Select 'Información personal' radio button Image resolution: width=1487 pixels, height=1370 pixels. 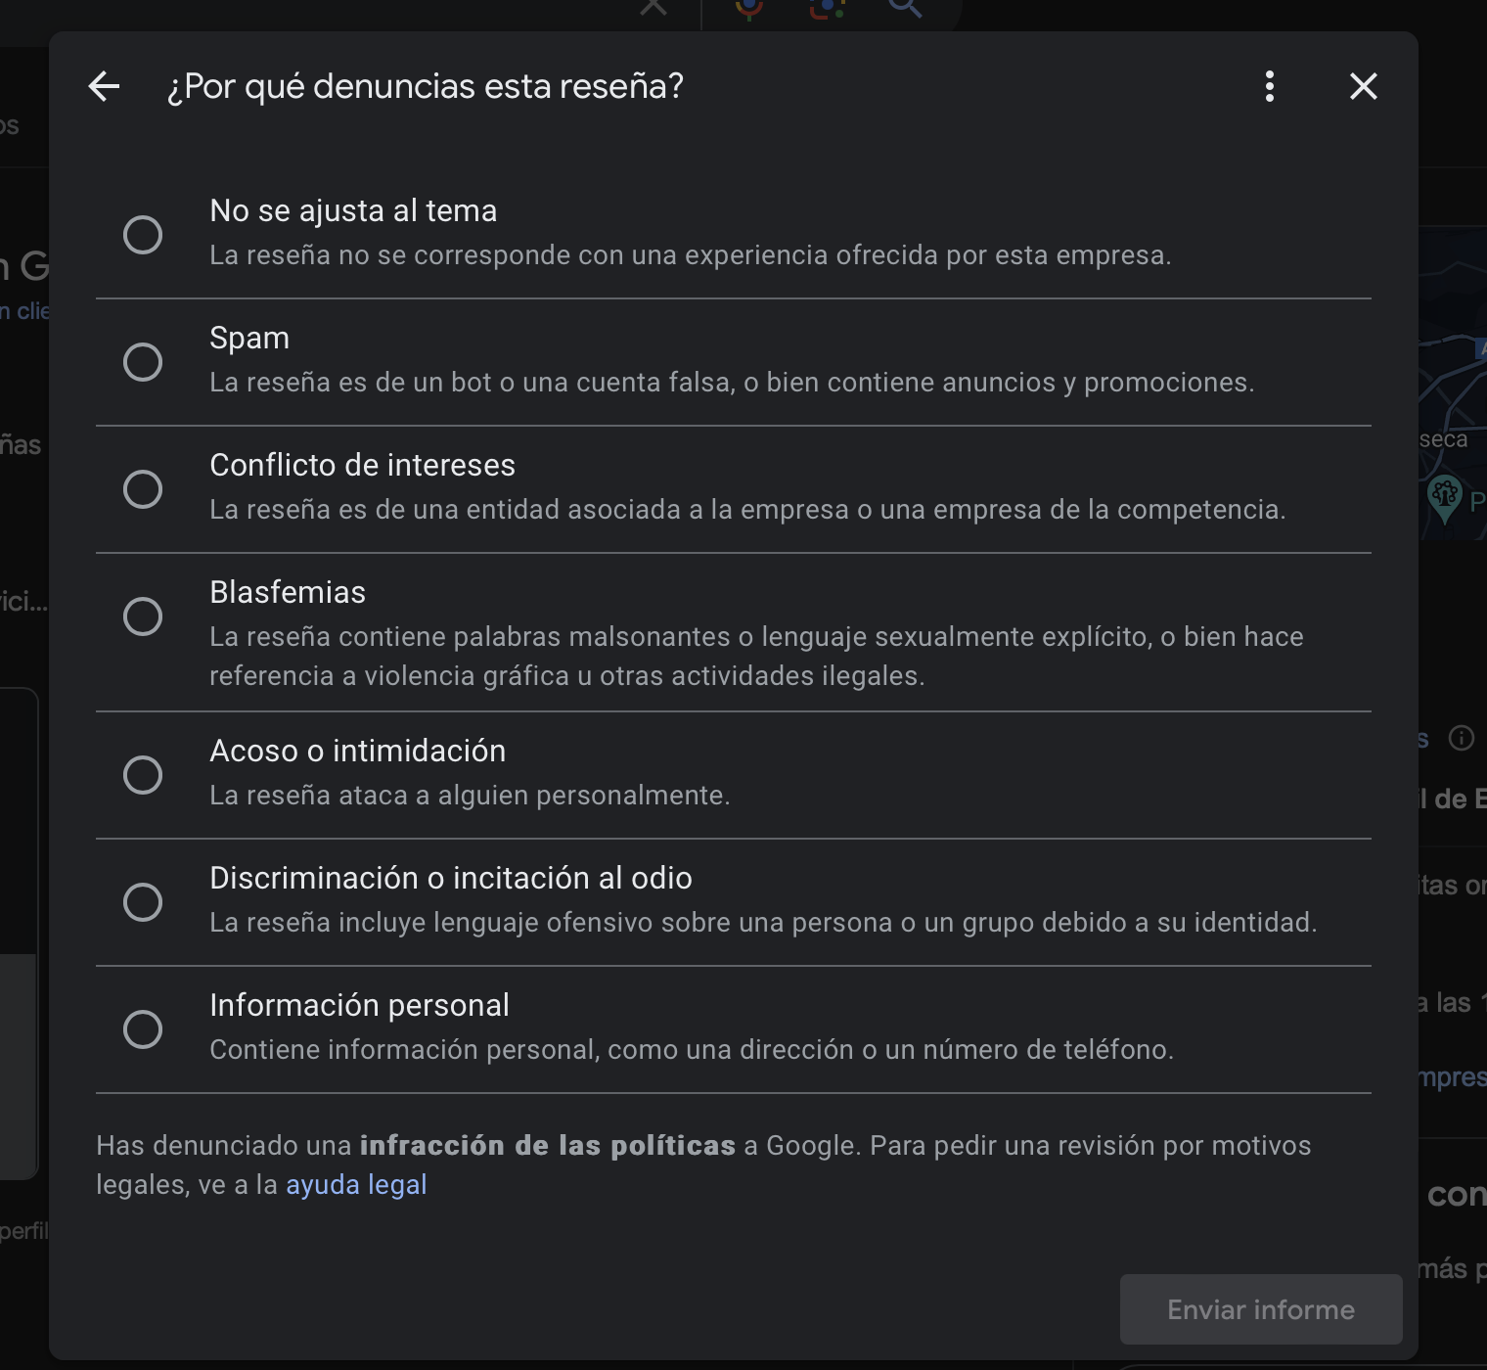(x=143, y=1029)
